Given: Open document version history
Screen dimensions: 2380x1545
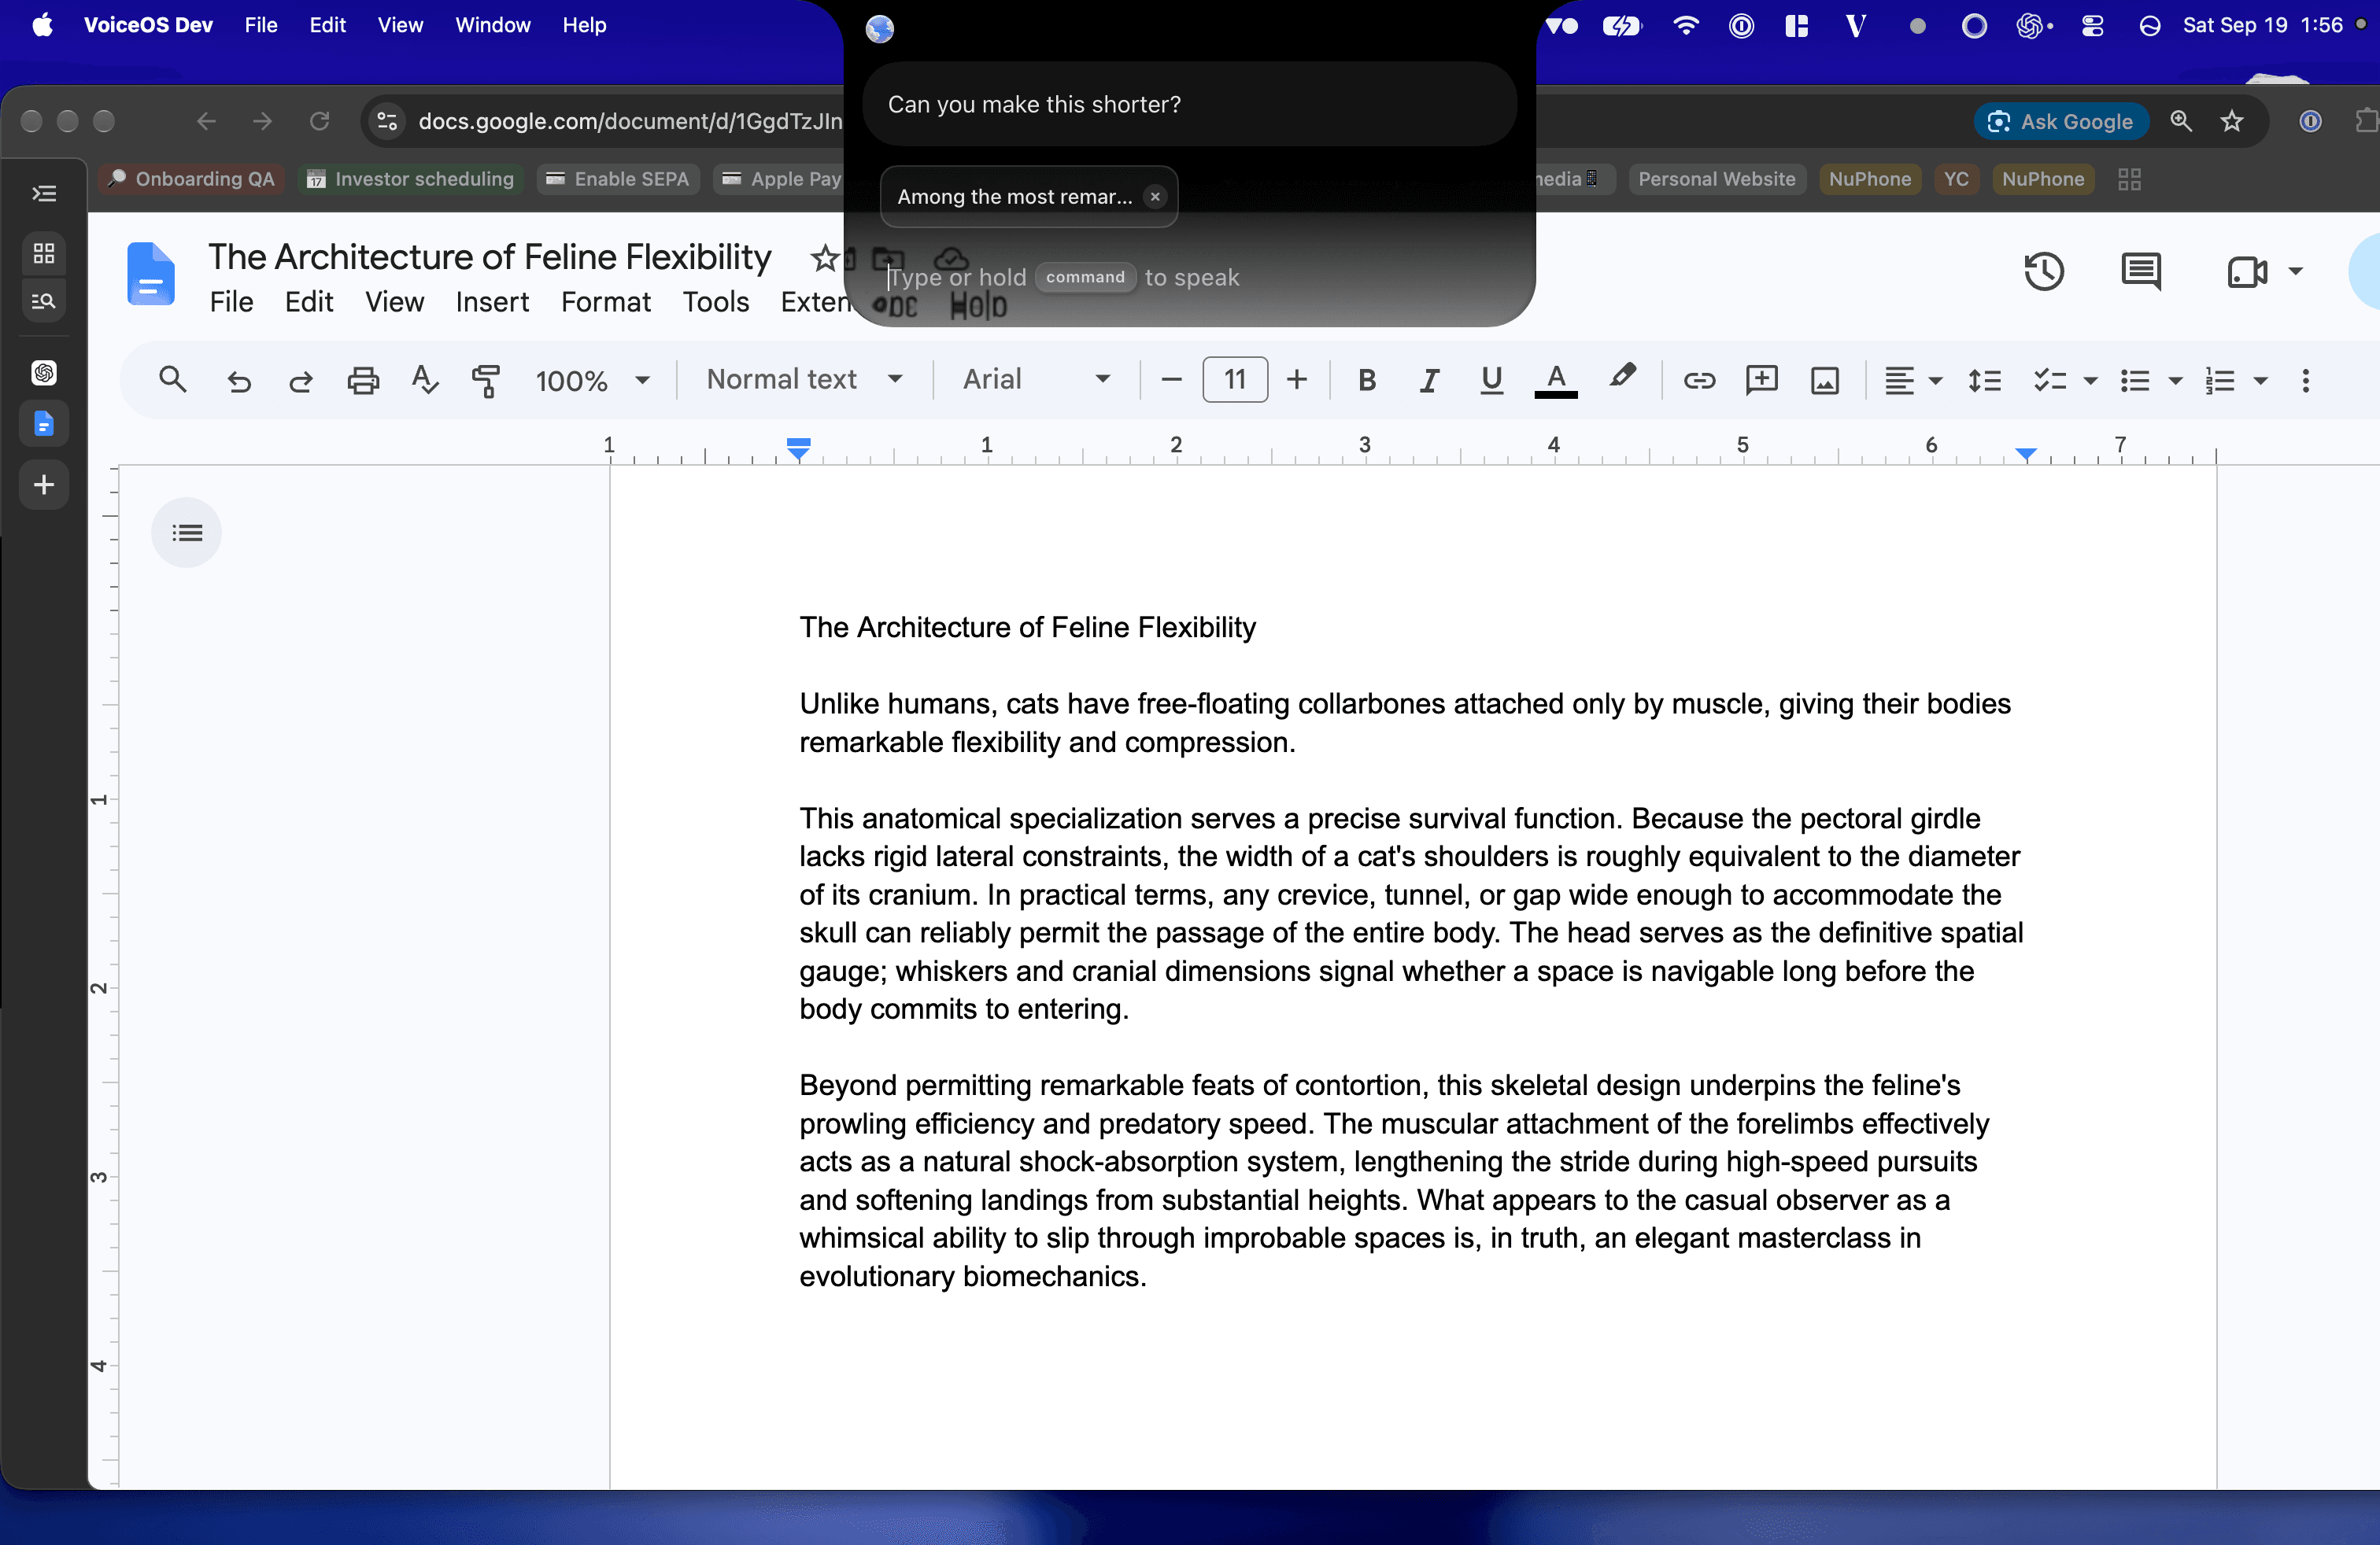Looking at the screenshot, I should point(2044,272).
